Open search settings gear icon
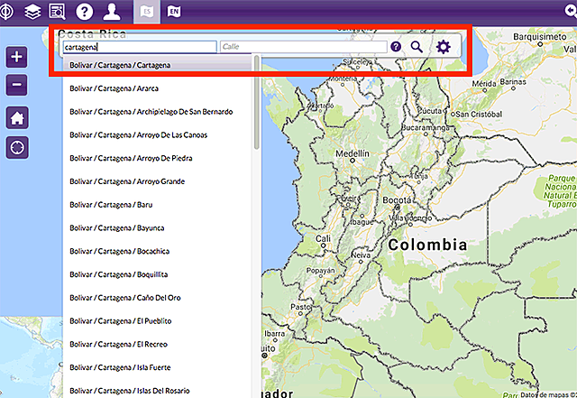This screenshot has height=398, width=577. [x=443, y=47]
